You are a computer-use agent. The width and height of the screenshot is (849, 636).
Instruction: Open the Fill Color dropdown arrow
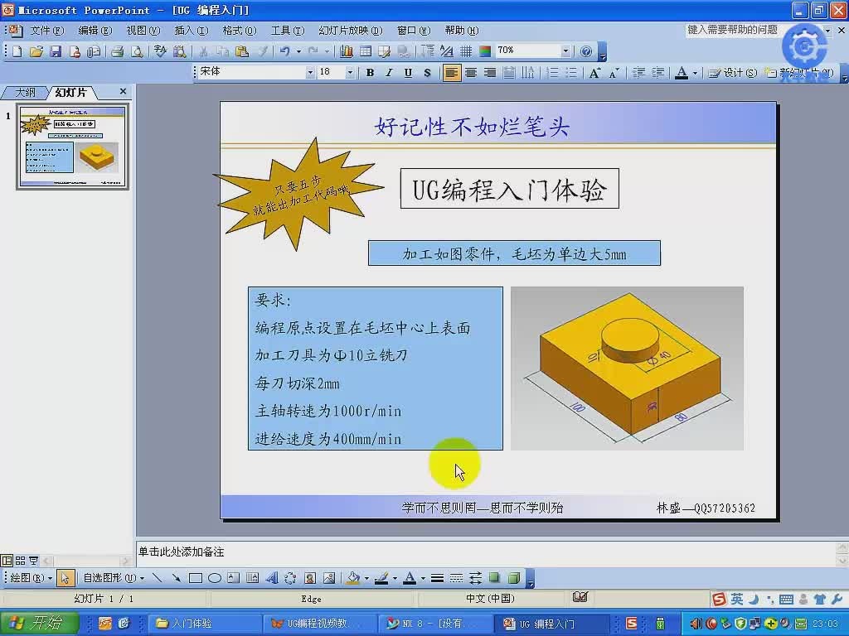[366, 579]
